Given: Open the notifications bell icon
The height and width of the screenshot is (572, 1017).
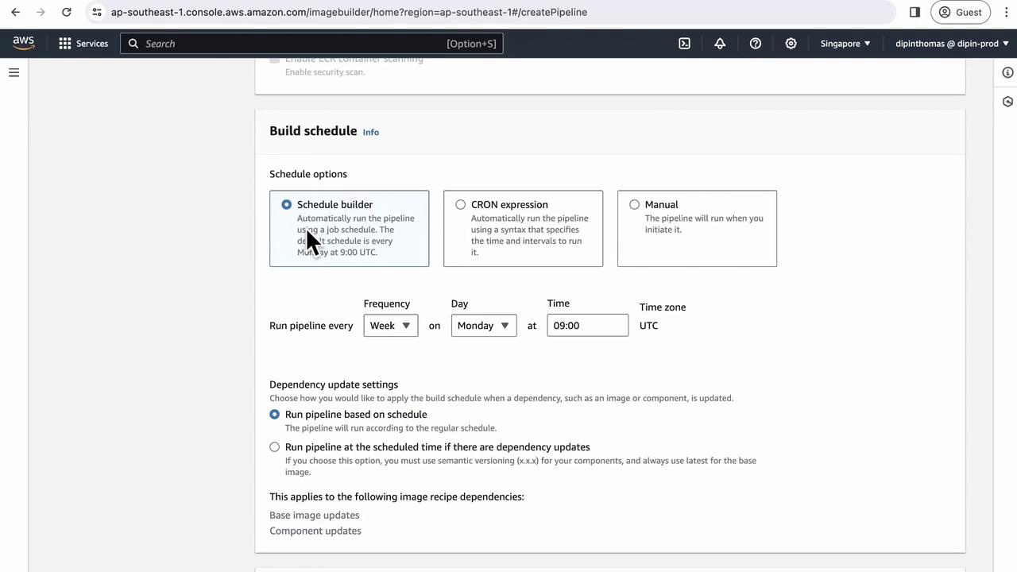Looking at the screenshot, I should pyautogui.click(x=720, y=44).
